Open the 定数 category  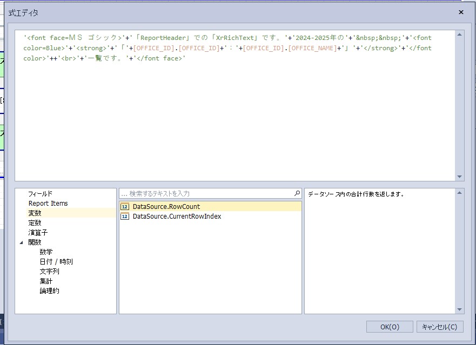[x=35, y=223]
